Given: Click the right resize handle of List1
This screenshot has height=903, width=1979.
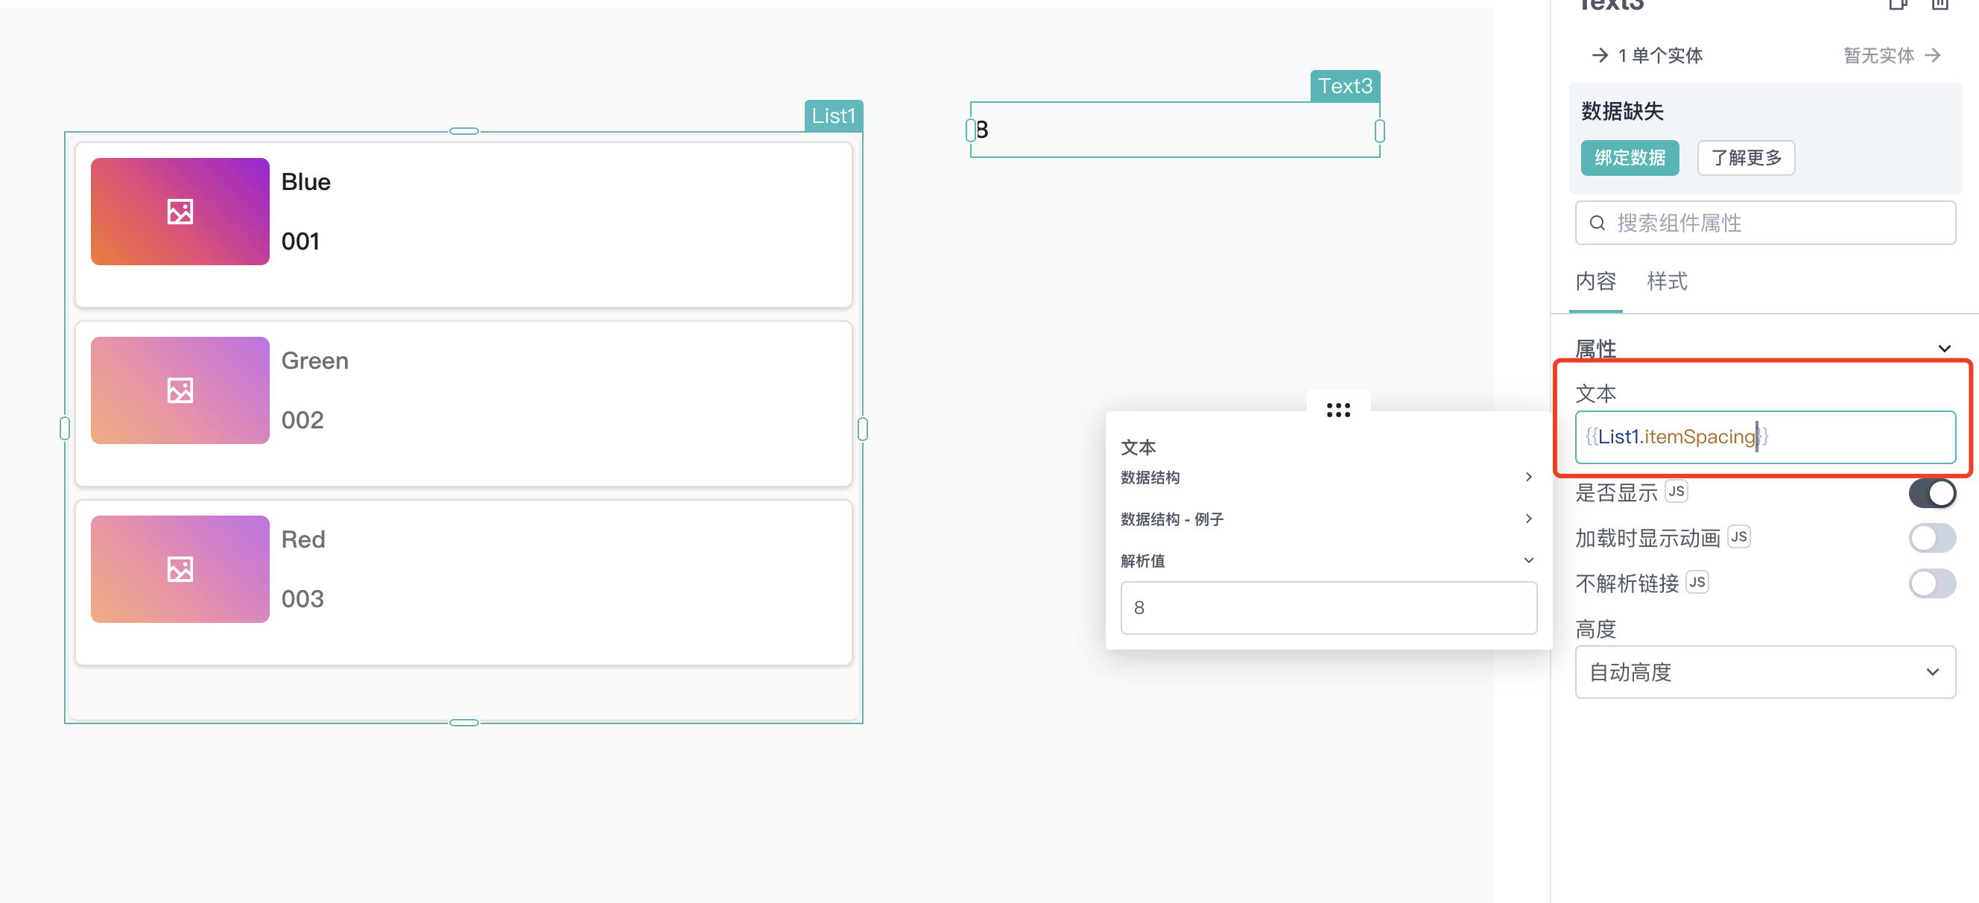Looking at the screenshot, I should [x=863, y=428].
